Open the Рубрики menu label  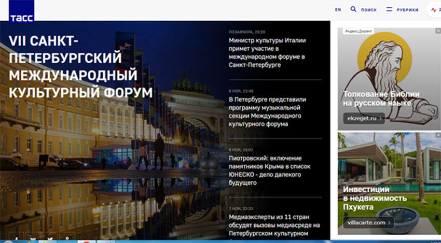click(x=407, y=9)
